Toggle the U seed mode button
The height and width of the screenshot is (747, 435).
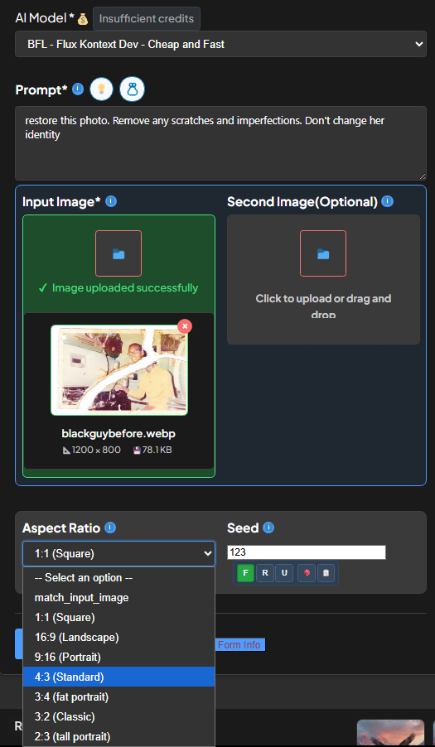(x=284, y=573)
